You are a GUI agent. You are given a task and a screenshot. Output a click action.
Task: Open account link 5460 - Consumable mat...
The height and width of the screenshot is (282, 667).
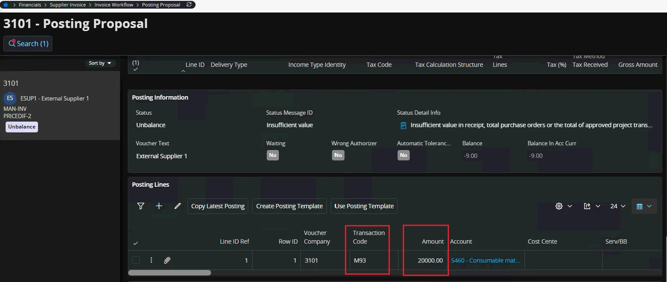[x=485, y=260]
